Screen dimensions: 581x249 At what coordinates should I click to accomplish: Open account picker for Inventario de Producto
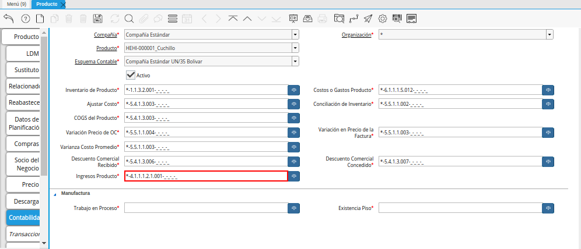294,90
